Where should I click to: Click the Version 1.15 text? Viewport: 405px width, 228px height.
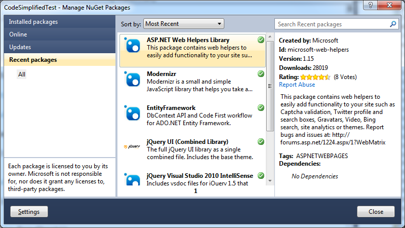(x=296, y=59)
